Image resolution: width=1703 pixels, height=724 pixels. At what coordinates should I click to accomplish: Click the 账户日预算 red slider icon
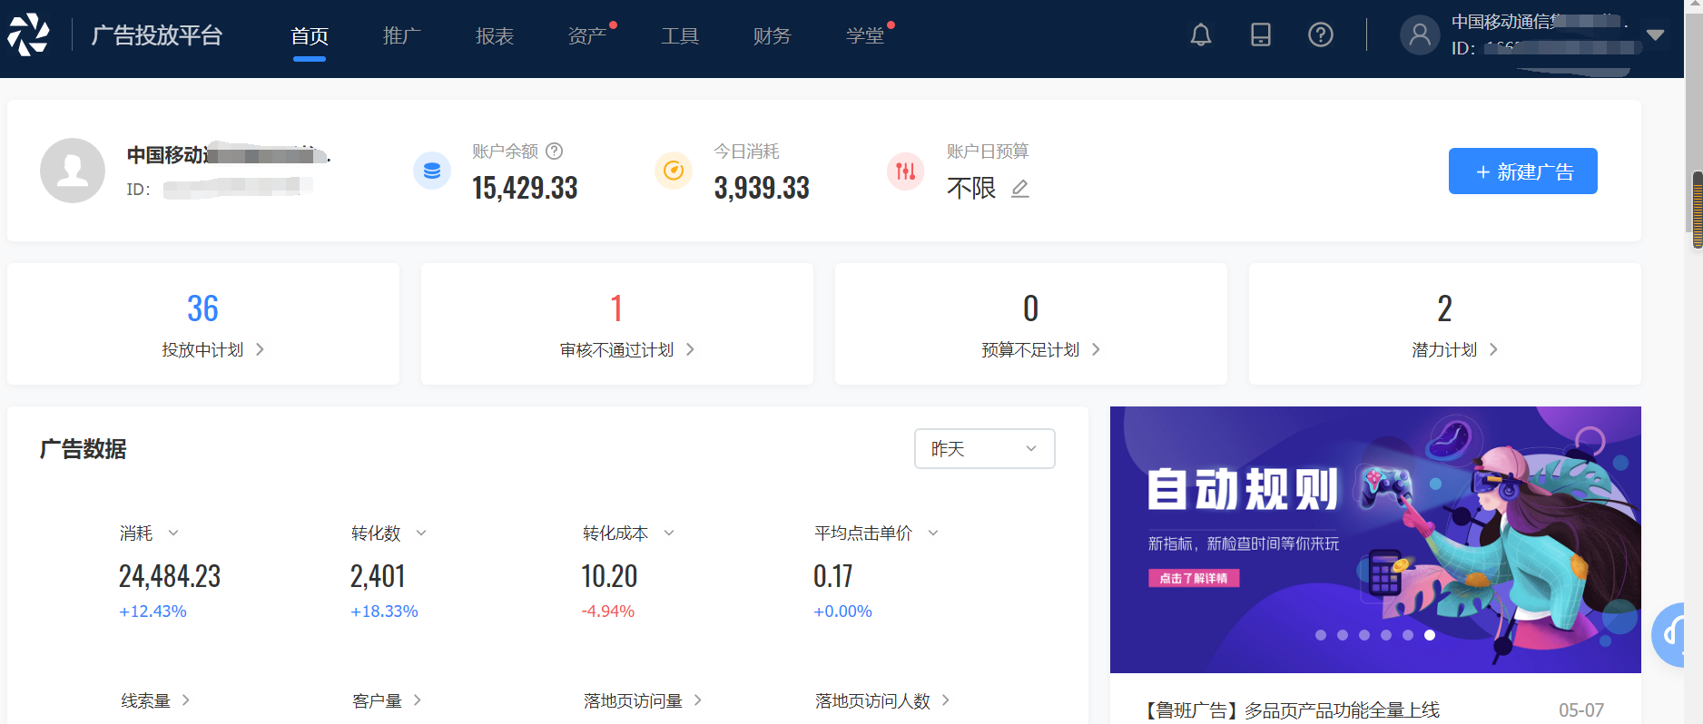(x=905, y=171)
